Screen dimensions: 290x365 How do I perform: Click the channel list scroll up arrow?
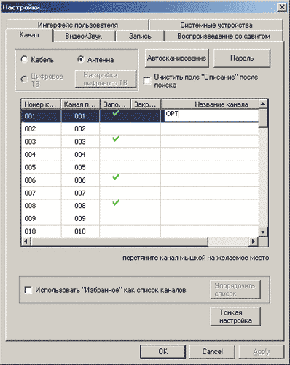point(263,104)
